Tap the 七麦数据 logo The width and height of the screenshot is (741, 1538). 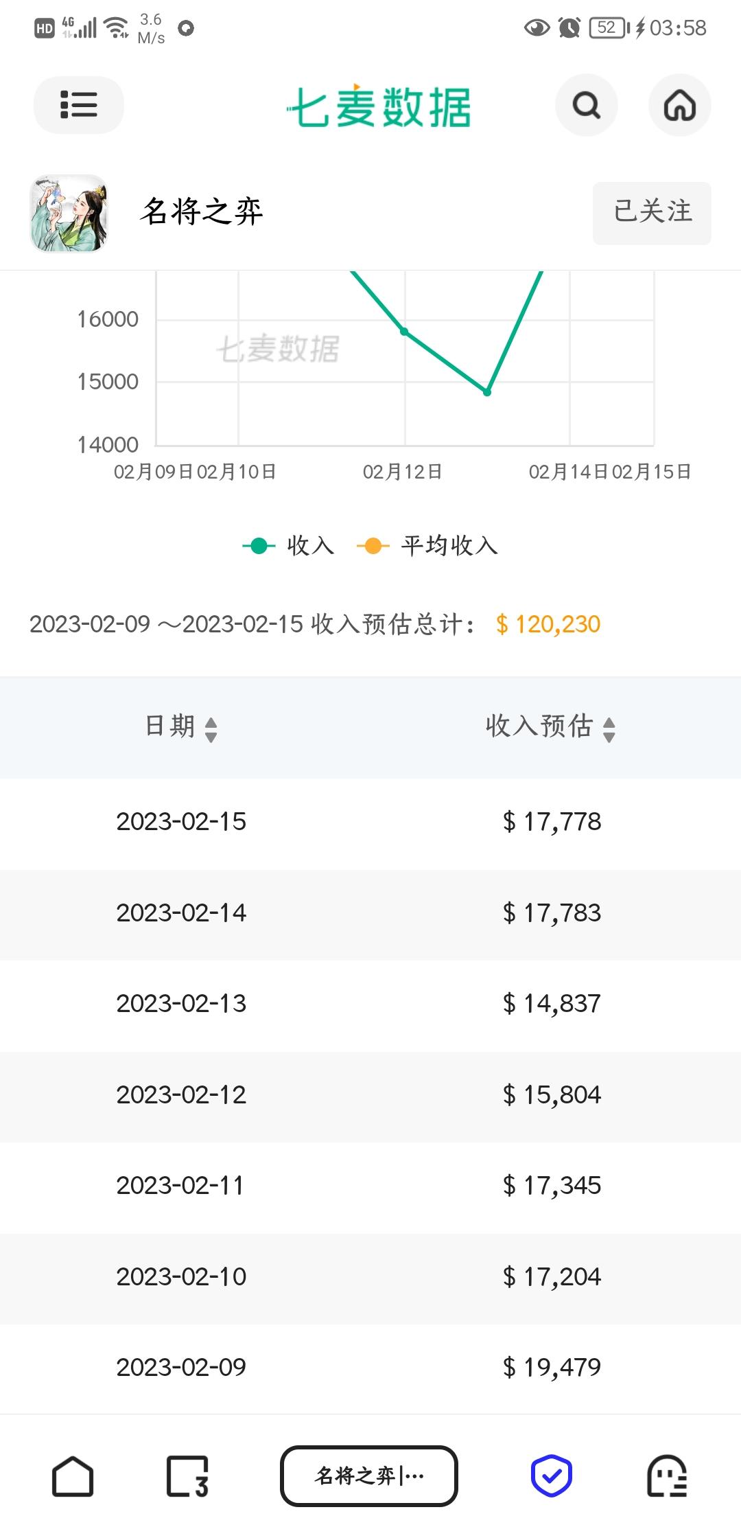point(379,106)
